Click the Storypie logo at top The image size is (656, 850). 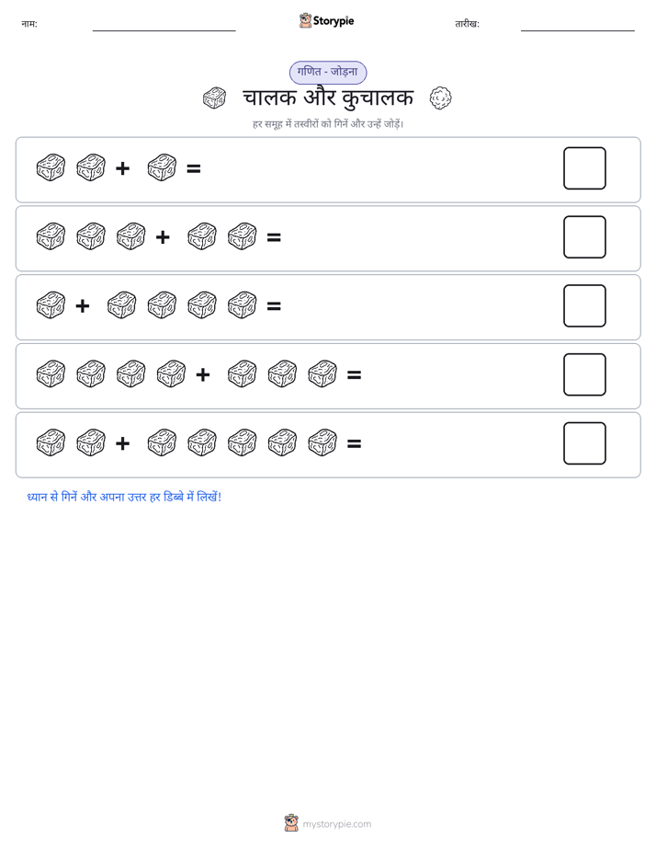coord(327,20)
